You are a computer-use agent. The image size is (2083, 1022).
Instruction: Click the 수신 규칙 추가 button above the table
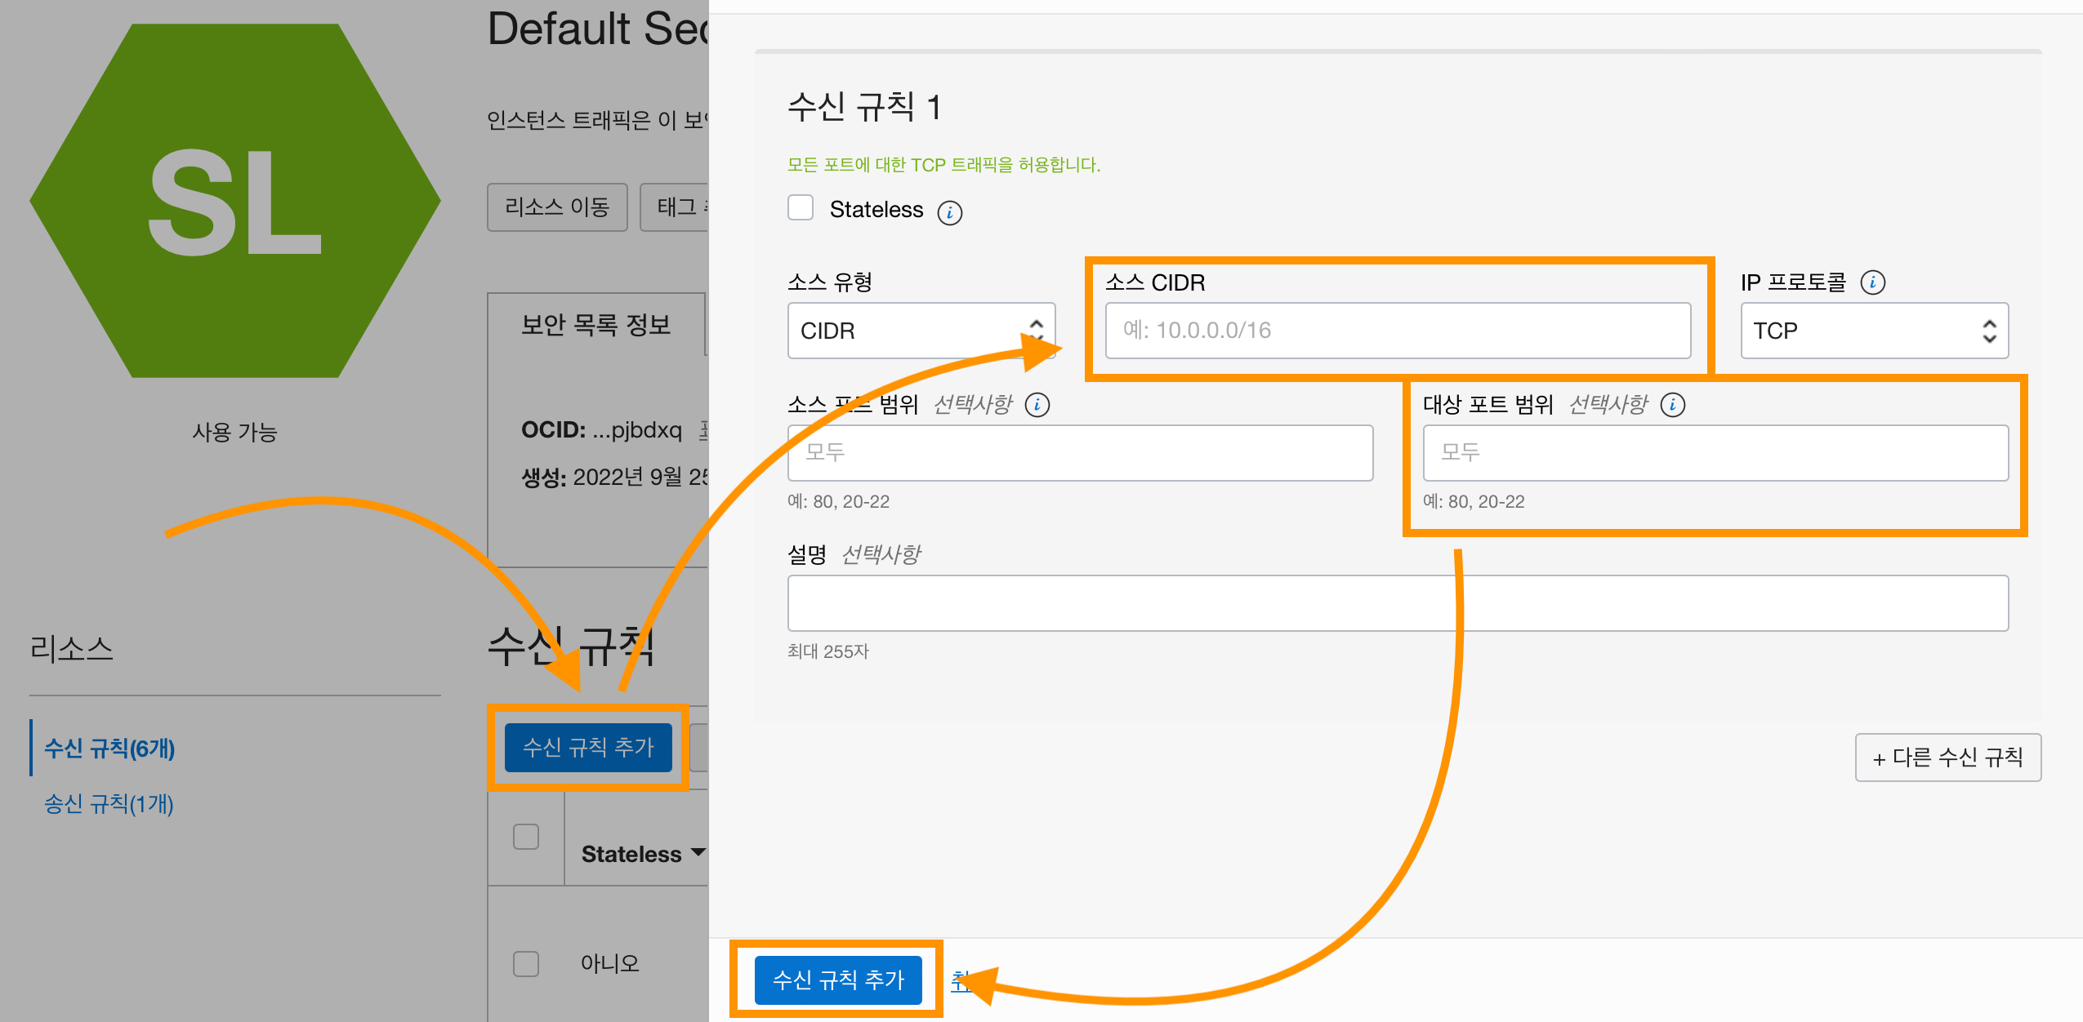(588, 747)
